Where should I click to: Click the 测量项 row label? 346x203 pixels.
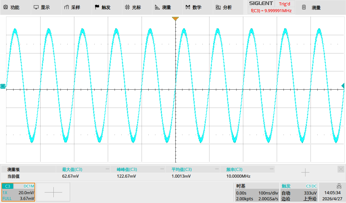tap(14, 170)
